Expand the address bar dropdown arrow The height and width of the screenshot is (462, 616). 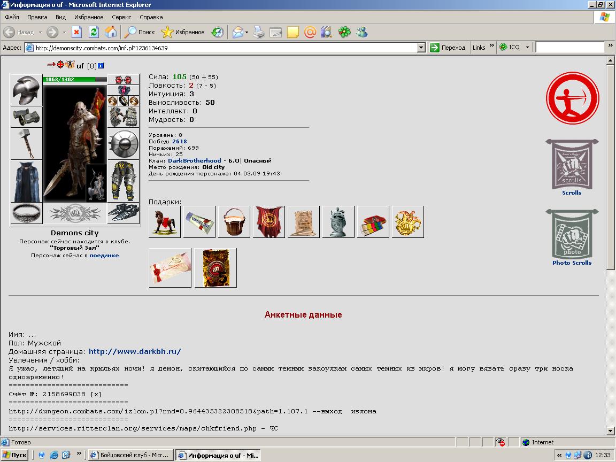click(x=421, y=48)
